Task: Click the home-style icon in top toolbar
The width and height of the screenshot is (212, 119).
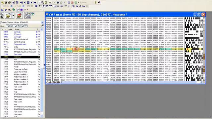Action: (x=58, y=2)
